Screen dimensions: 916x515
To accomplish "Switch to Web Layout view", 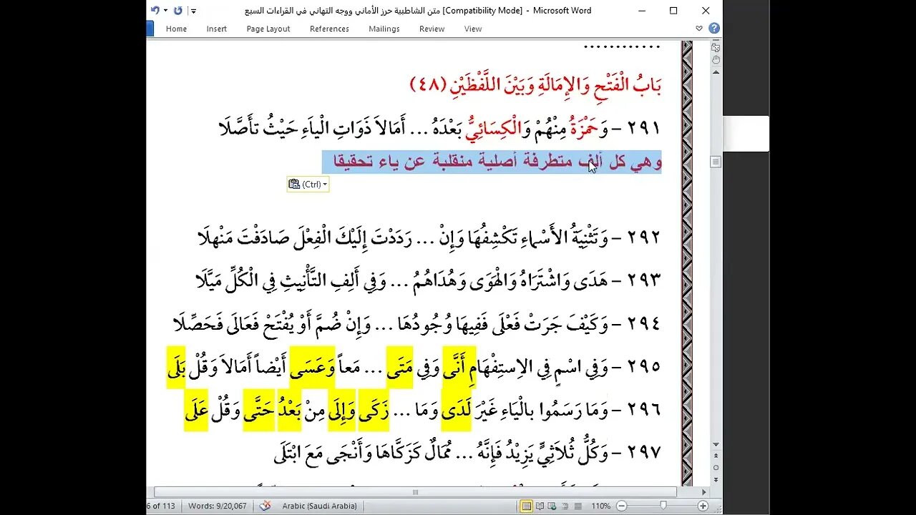I will tap(551, 506).
